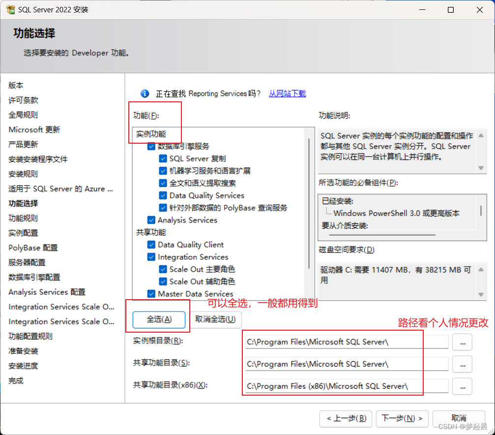
Task: Click the feature list vertical scrollbar
Action: (x=309, y=204)
